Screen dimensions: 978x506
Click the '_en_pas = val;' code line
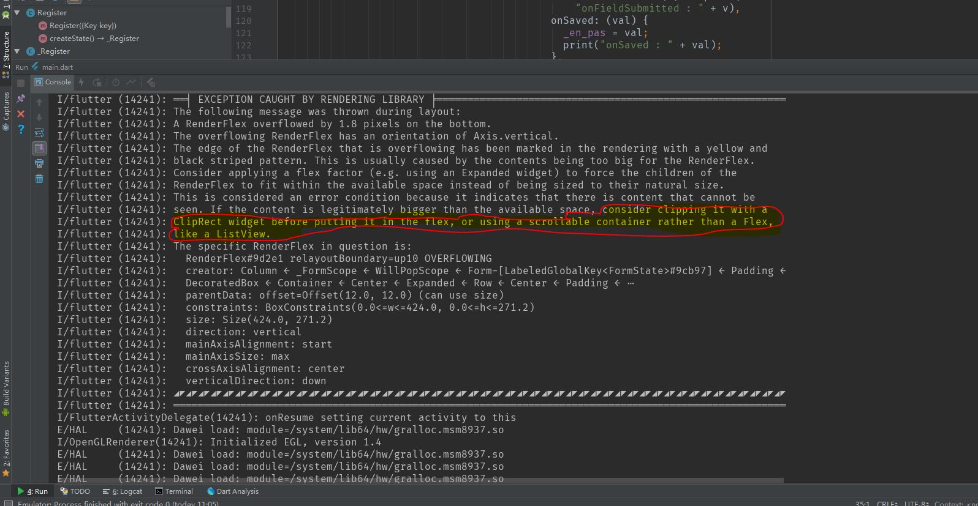(x=605, y=32)
